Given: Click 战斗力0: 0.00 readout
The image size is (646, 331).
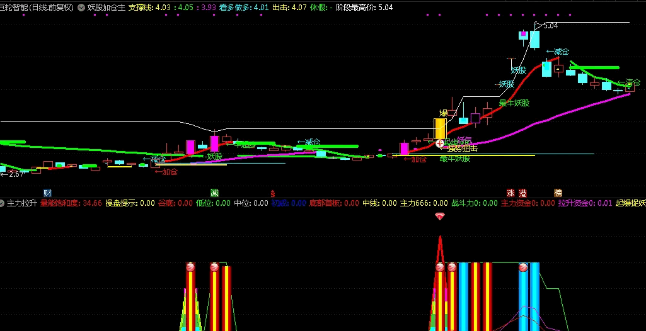Looking at the screenshot, I should [475, 203].
